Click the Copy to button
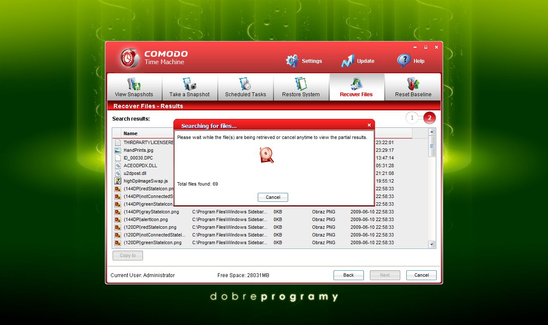 click(x=128, y=255)
